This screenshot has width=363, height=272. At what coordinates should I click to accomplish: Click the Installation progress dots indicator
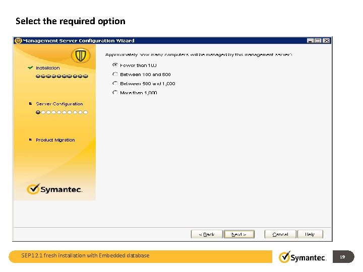(x=62, y=76)
